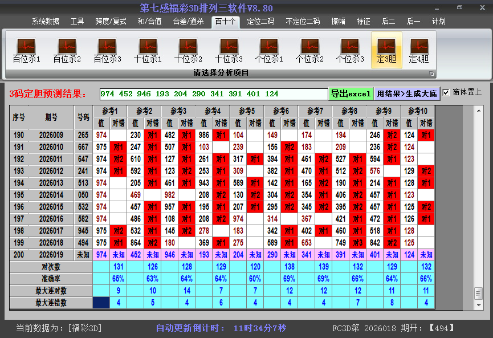
Task: Open the 十位杀3 analysis item
Action: (229, 50)
